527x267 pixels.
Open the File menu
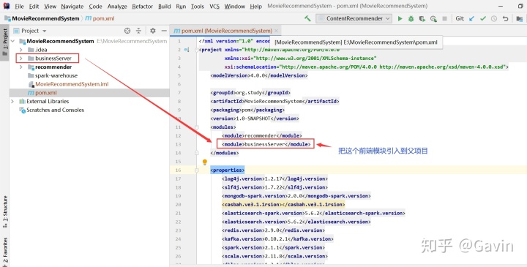coord(19,7)
